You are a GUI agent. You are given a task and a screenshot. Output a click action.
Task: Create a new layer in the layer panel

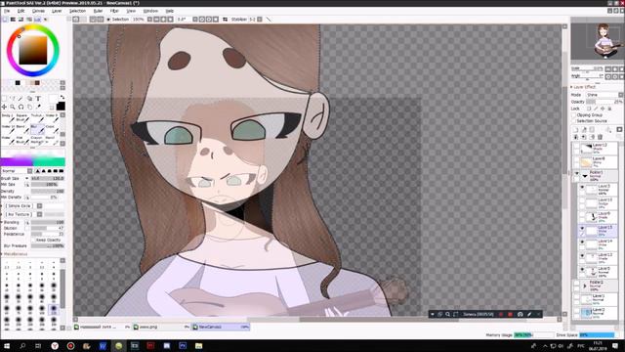coord(575,130)
